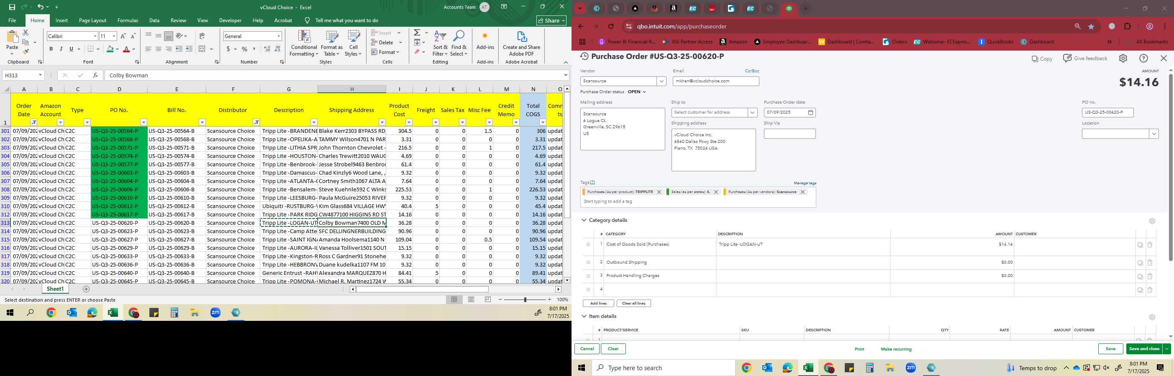
Task: Click the Share button in Excel
Action: 551,20
